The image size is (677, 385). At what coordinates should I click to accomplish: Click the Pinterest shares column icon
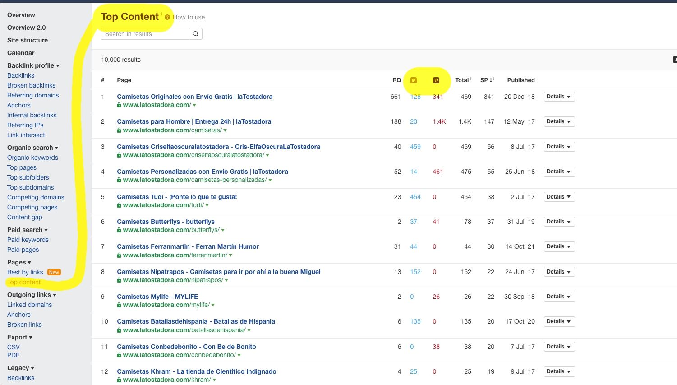[x=436, y=80]
